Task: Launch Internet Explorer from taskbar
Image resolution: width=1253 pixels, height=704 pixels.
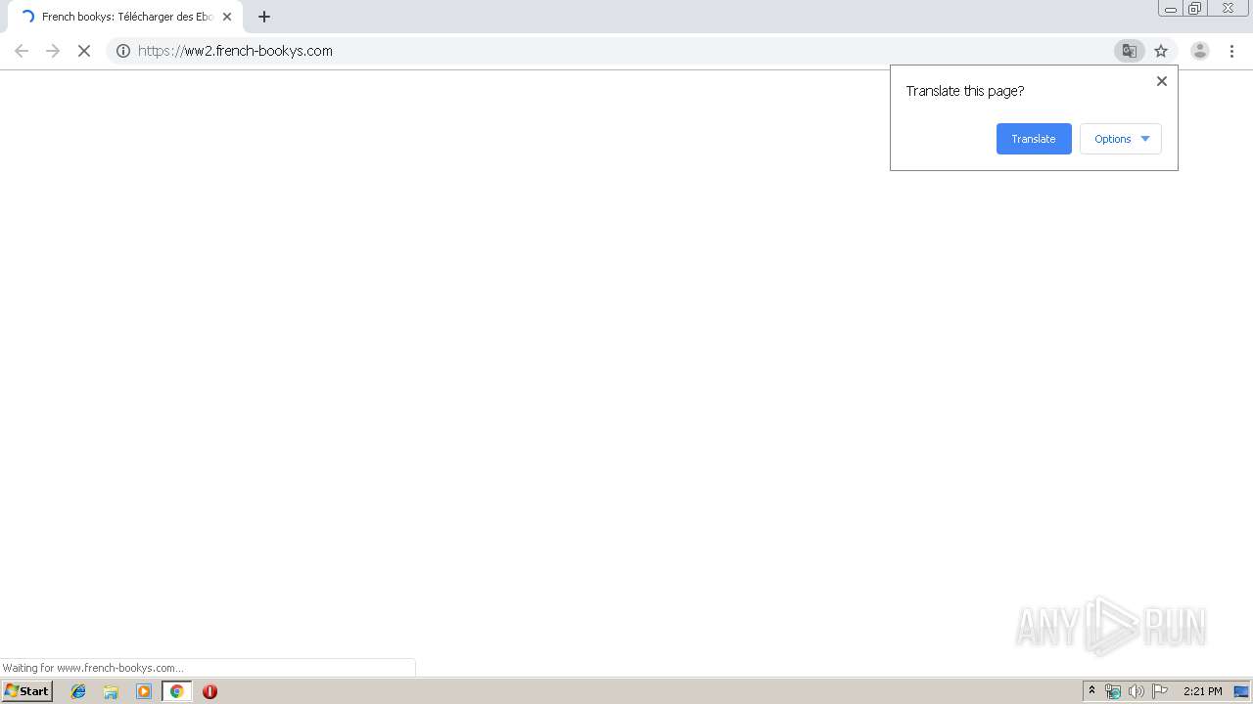Action: pyautogui.click(x=78, y=691)
